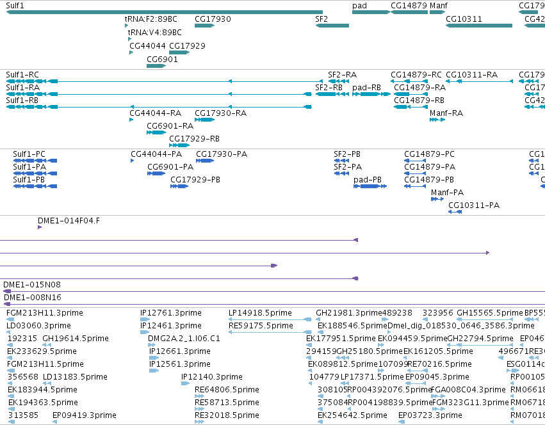
Task: Select the IP12461.3prime EST label
Action: click(x=171, y=326)
